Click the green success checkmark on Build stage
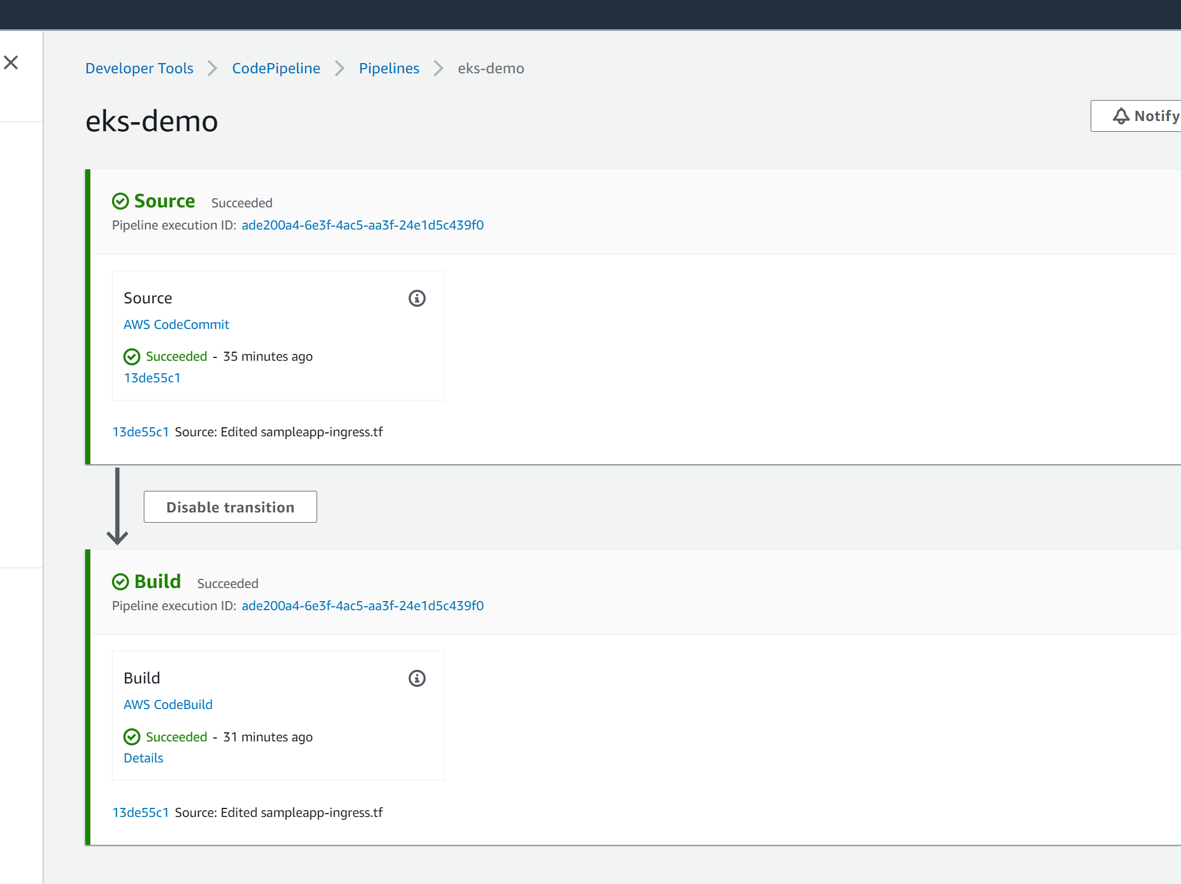The width and height of the screenshot is (1181, 884). [120, 582]
